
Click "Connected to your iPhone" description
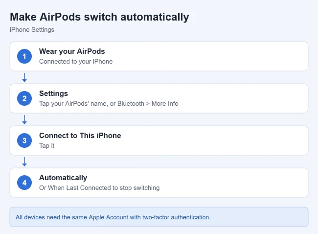[x=76, y=62]
